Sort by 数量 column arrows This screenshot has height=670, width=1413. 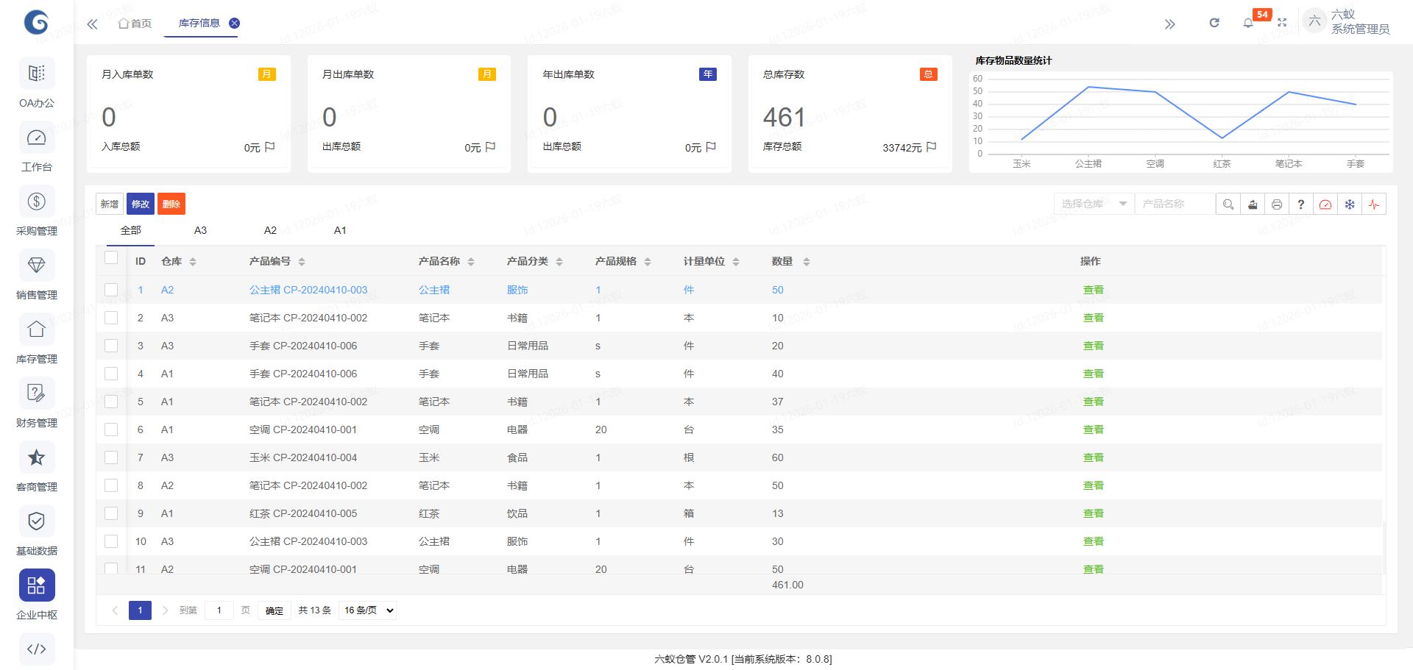[806, 262]
